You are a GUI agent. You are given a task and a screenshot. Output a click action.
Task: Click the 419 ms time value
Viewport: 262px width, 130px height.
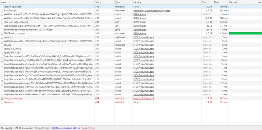pos(223,30)
